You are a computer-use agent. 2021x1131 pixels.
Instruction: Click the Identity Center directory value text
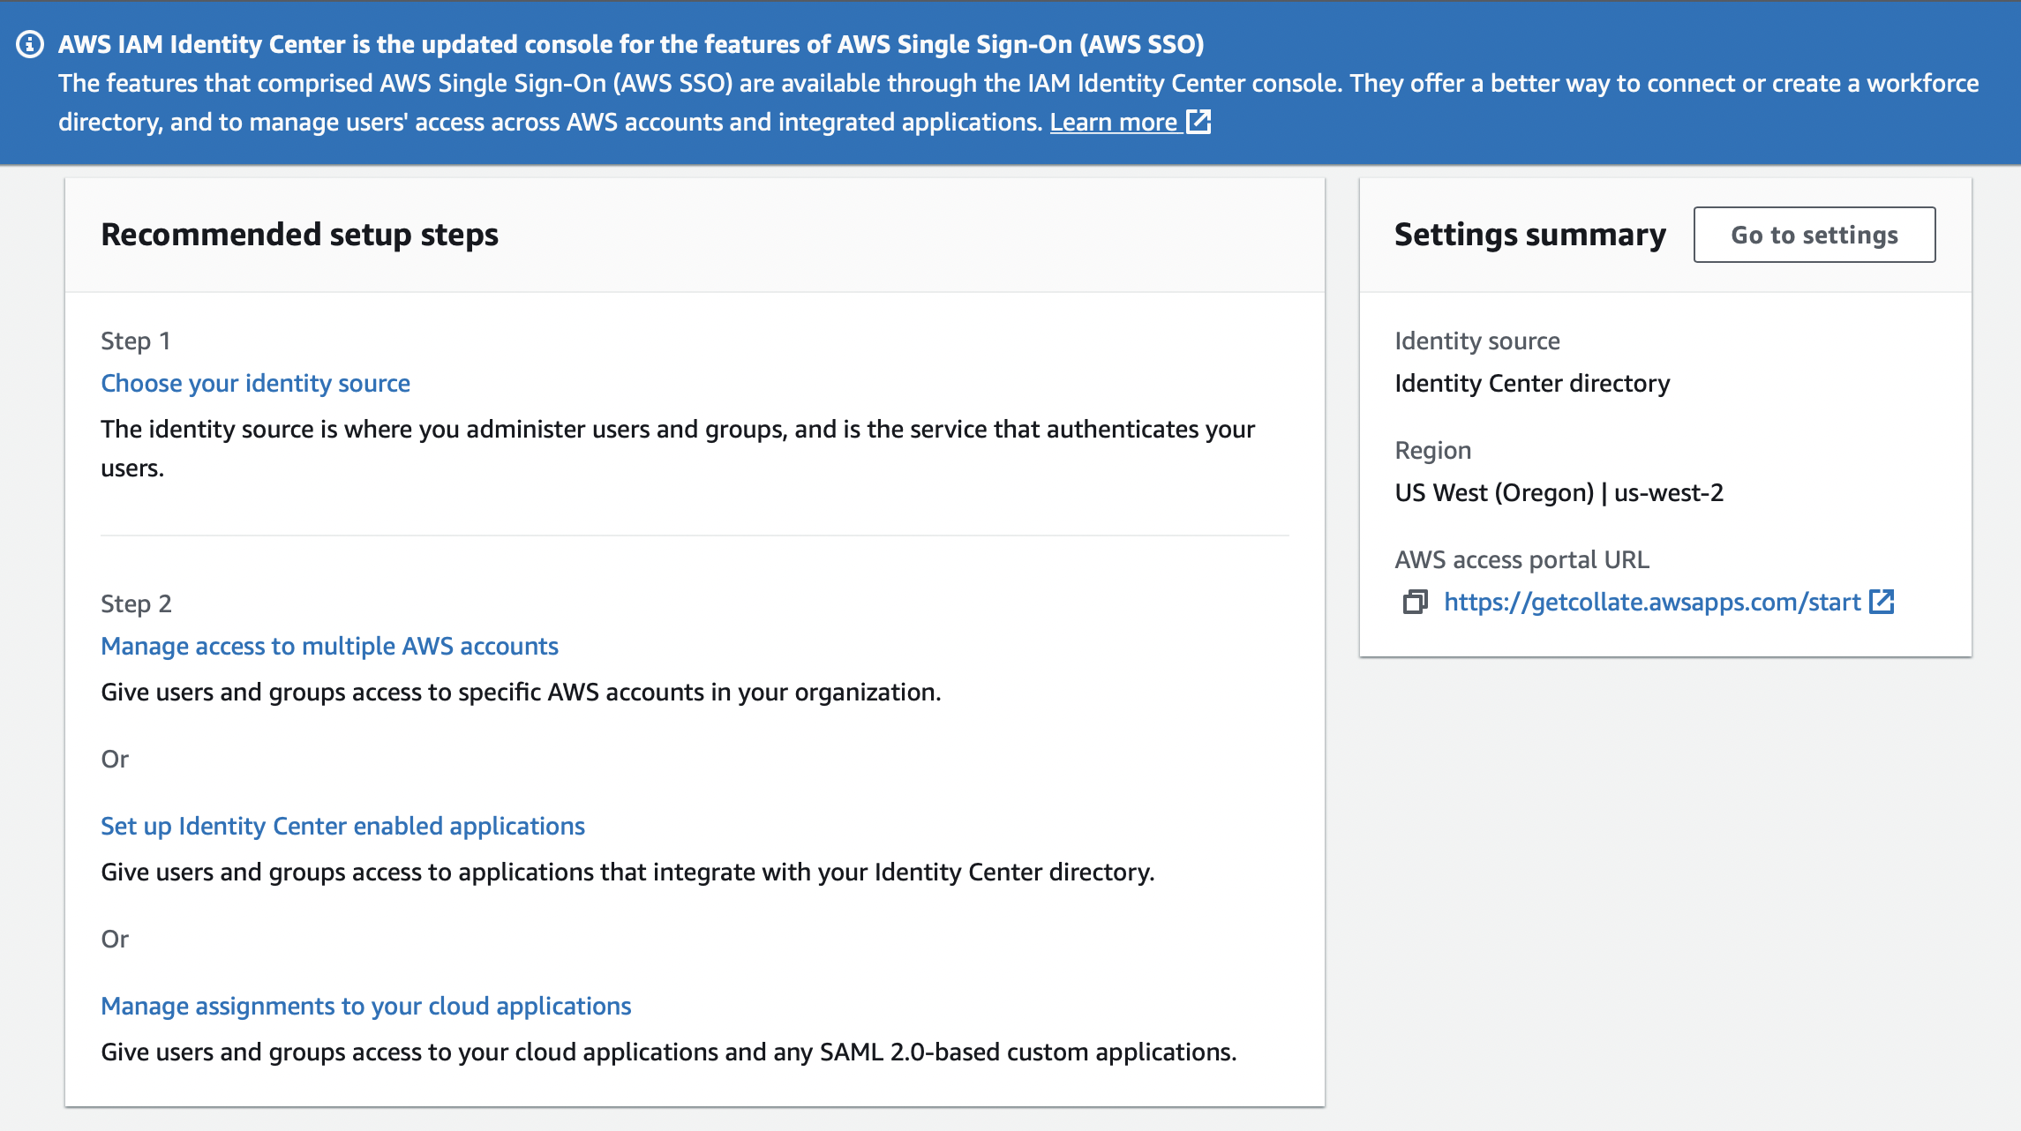[1532, 383]
